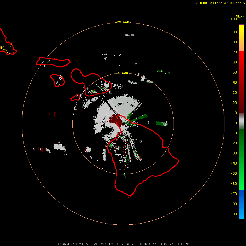The width and height of the screenshot is (246, 246).
Task: Click the 100 NMI range ring label
Action: tap(123, 22)
